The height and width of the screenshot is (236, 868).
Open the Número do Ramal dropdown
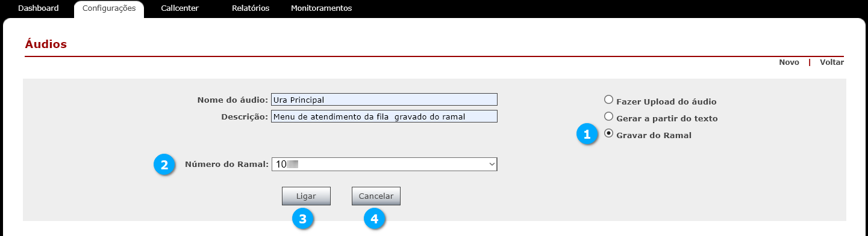click(x=384, y=164)
